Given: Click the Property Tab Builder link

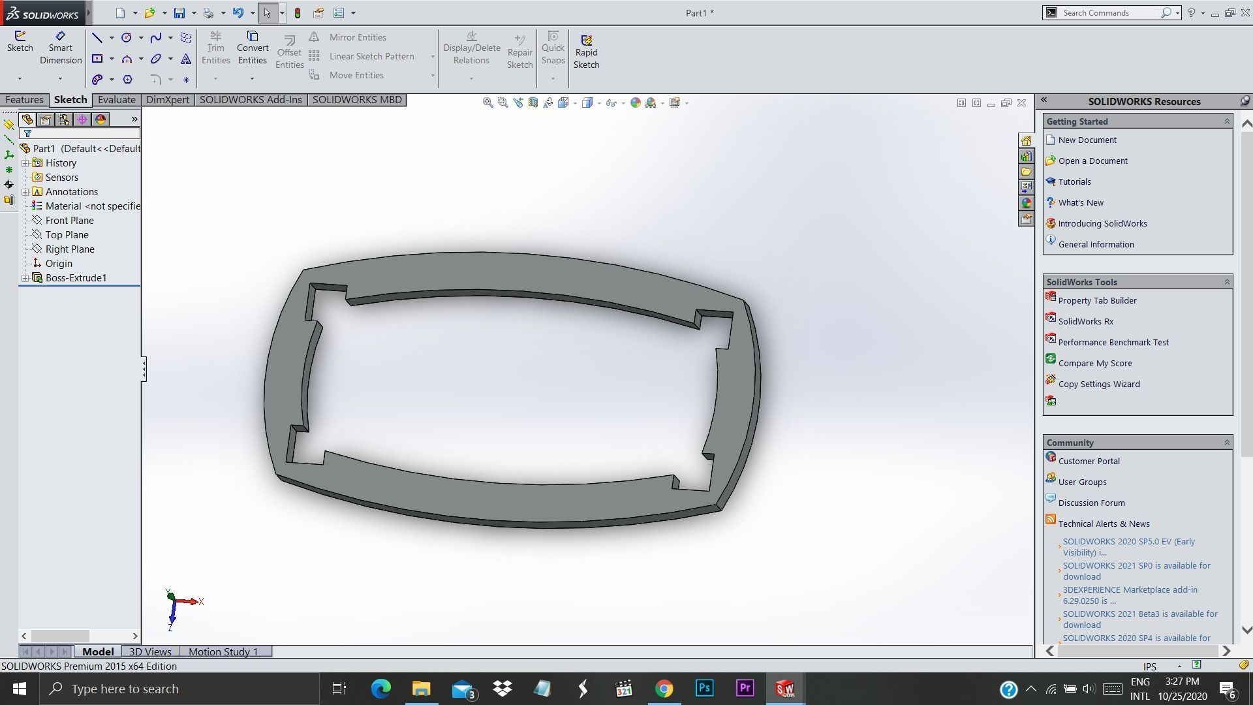Looking at the screenshot, I should pos(1097,300).
